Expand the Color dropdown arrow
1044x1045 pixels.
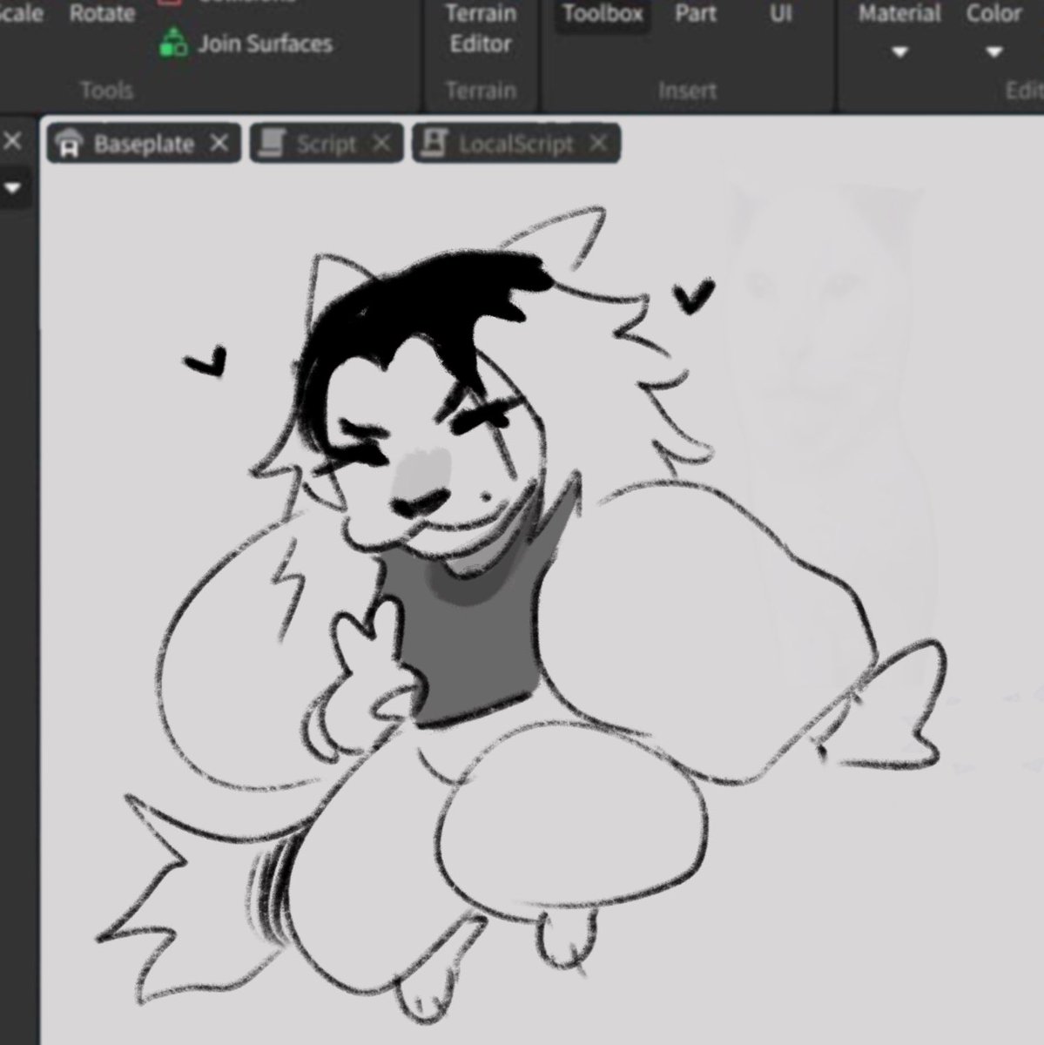point(993,52)
